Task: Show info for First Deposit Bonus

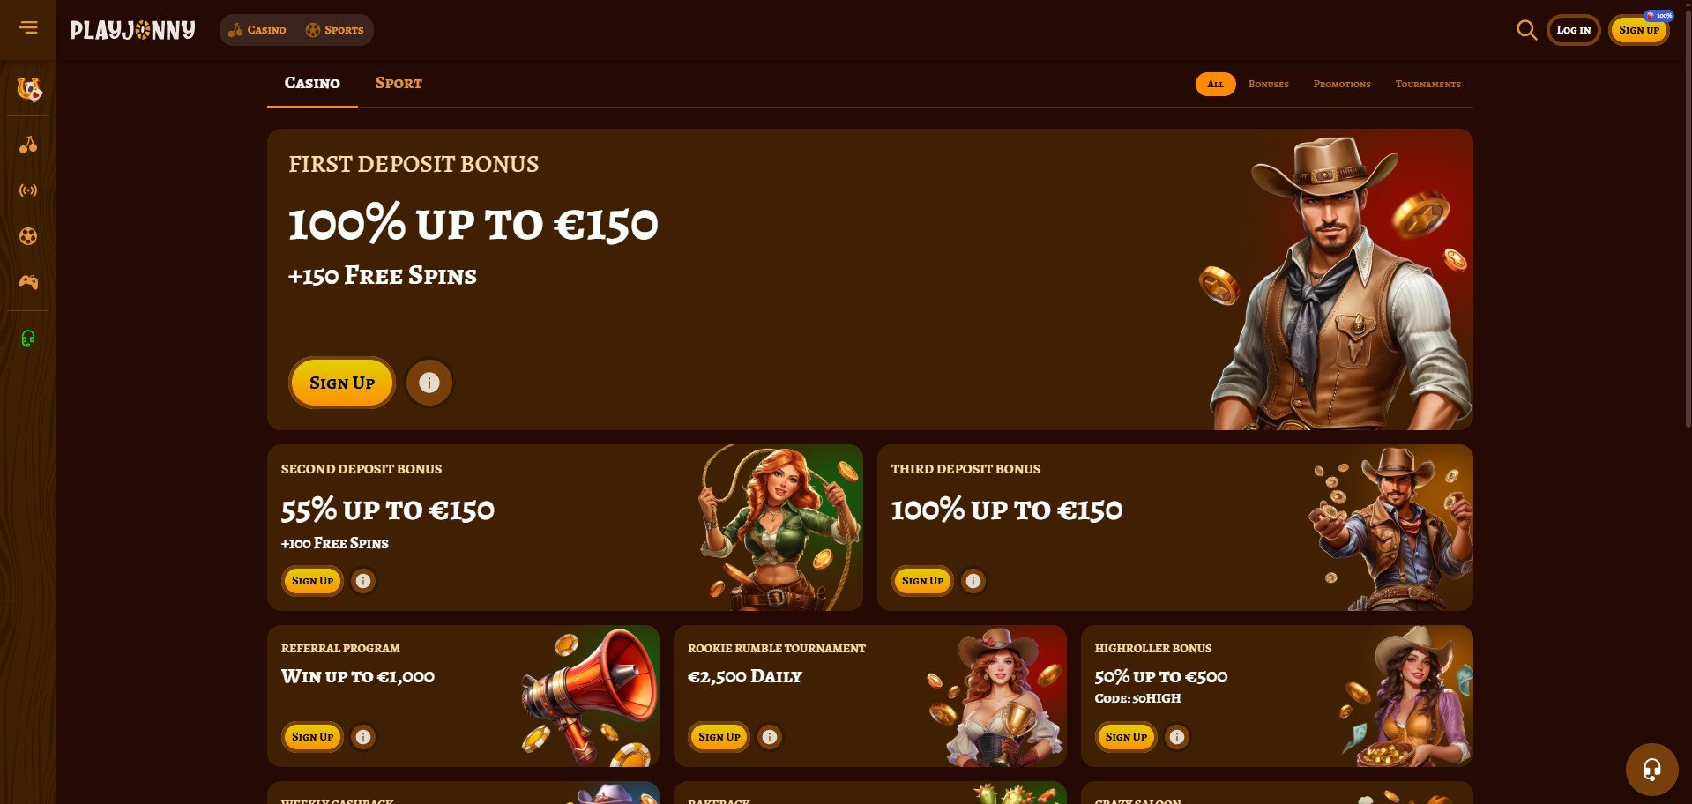Action: click(x=429, y=383)
